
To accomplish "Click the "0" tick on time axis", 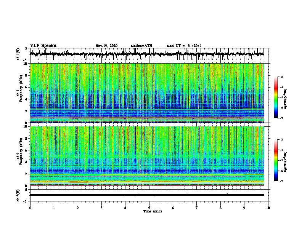I will pyautogui.click(x=30, y=208).
